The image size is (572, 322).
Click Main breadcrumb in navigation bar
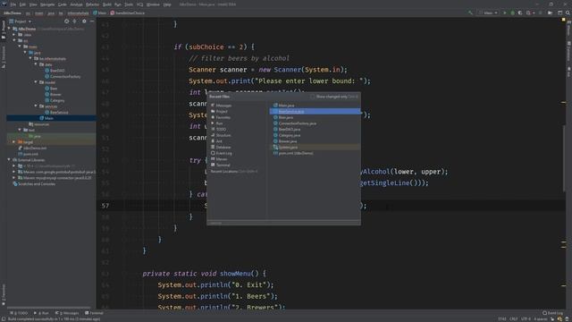click(x=99, y=13)
